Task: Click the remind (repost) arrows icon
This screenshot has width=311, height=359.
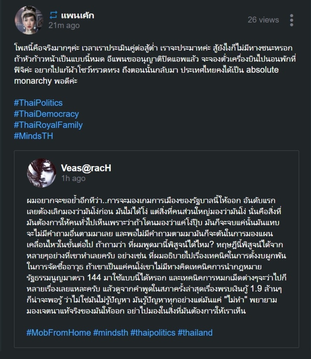Action: pyautogui.click(x=53, y=15)
